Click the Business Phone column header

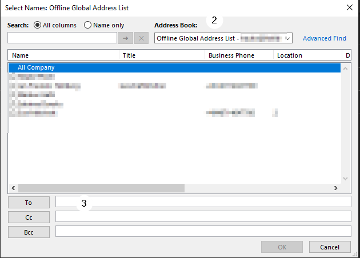238,55
